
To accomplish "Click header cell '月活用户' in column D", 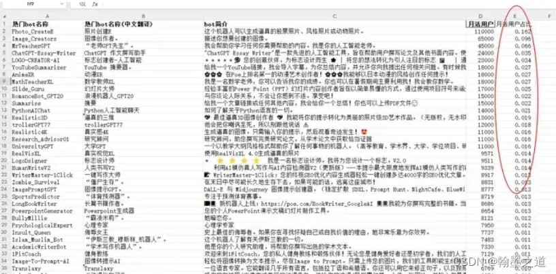I will (x=480, y=24).
